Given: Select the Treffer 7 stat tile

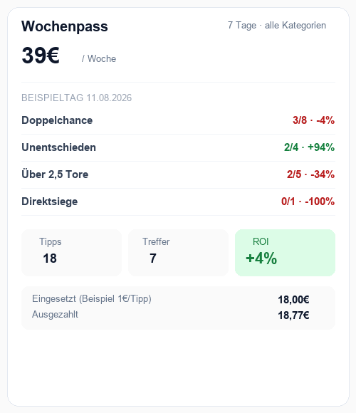Looking at the screenshot, I should (178, 253).
